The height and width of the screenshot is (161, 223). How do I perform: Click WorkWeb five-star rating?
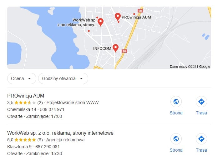pyautogui.click(x=25, y=140)
